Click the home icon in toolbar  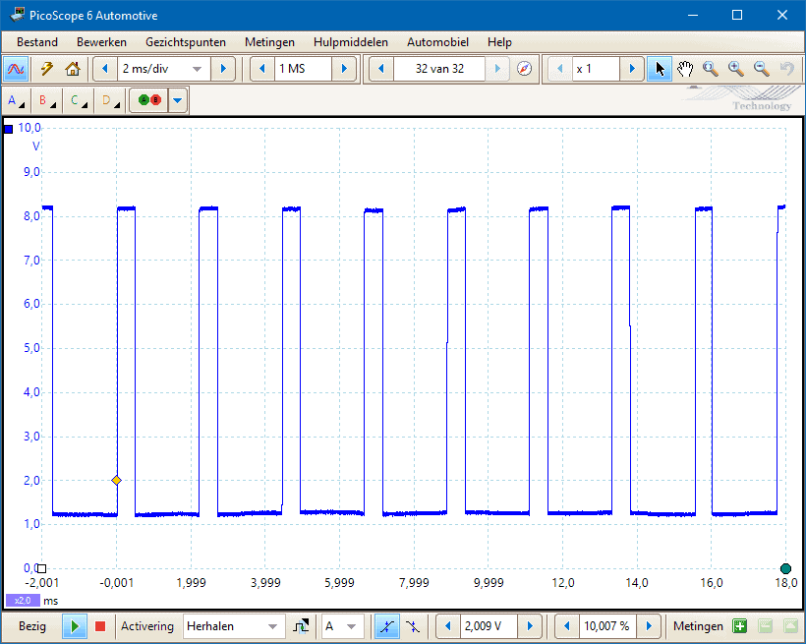72,69
